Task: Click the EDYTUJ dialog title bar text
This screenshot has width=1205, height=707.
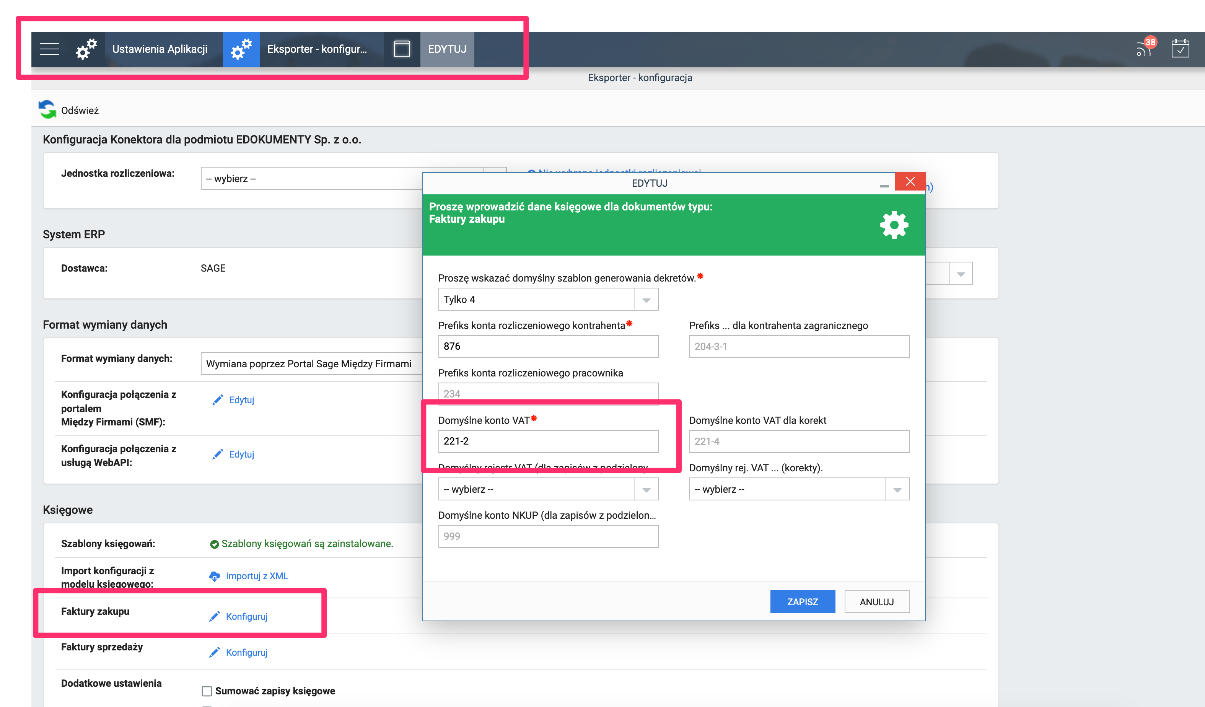Action: coord(650,183)
